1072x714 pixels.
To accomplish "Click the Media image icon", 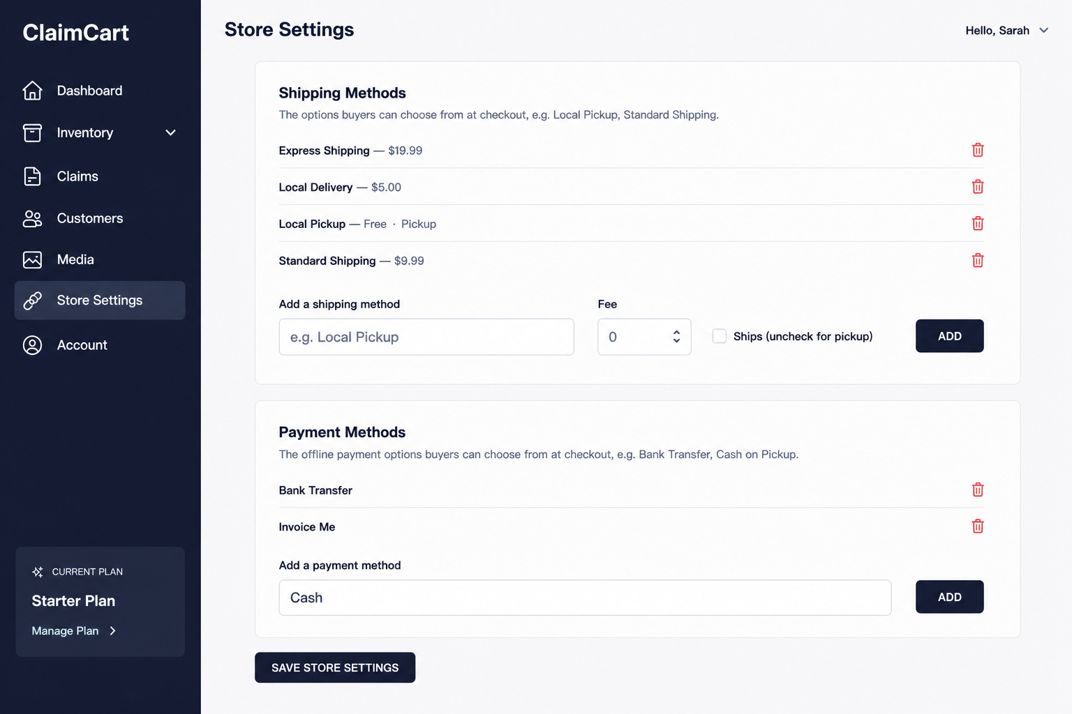I will tap(32, 259).
